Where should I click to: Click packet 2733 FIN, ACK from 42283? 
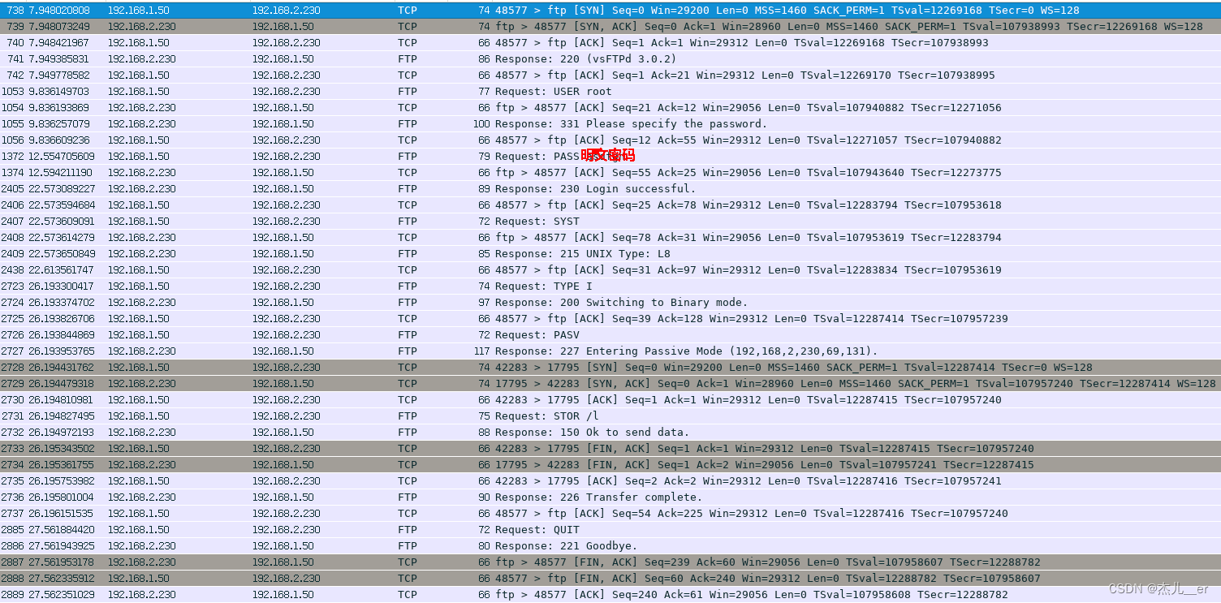(610, 449)
